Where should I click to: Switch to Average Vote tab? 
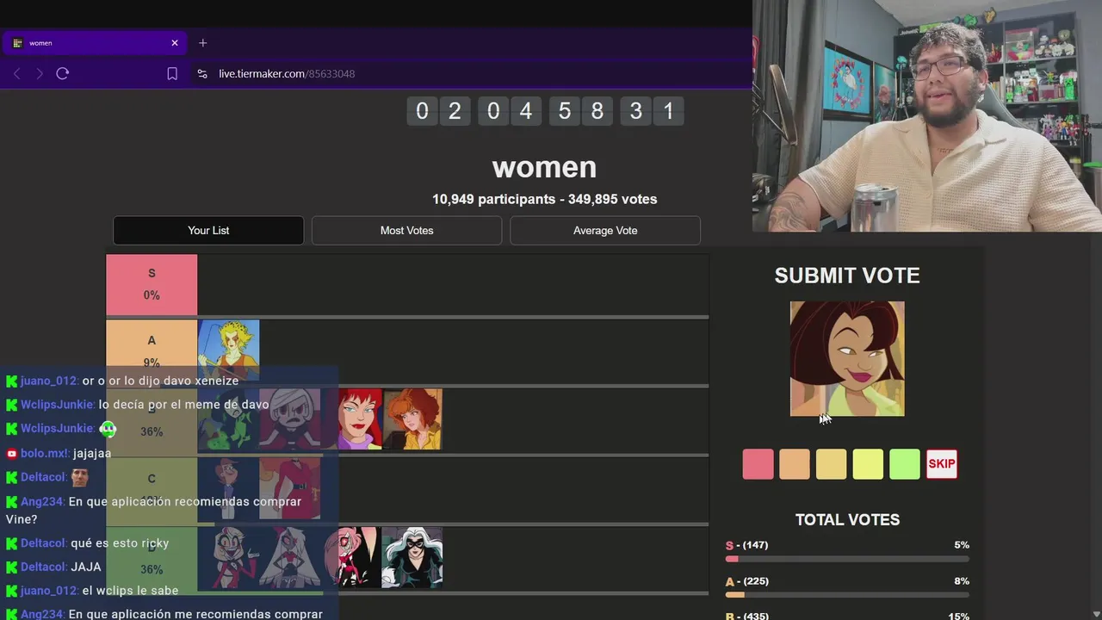(605, 231)
